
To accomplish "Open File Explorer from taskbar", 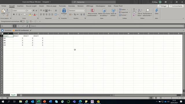I will (21, 101).
